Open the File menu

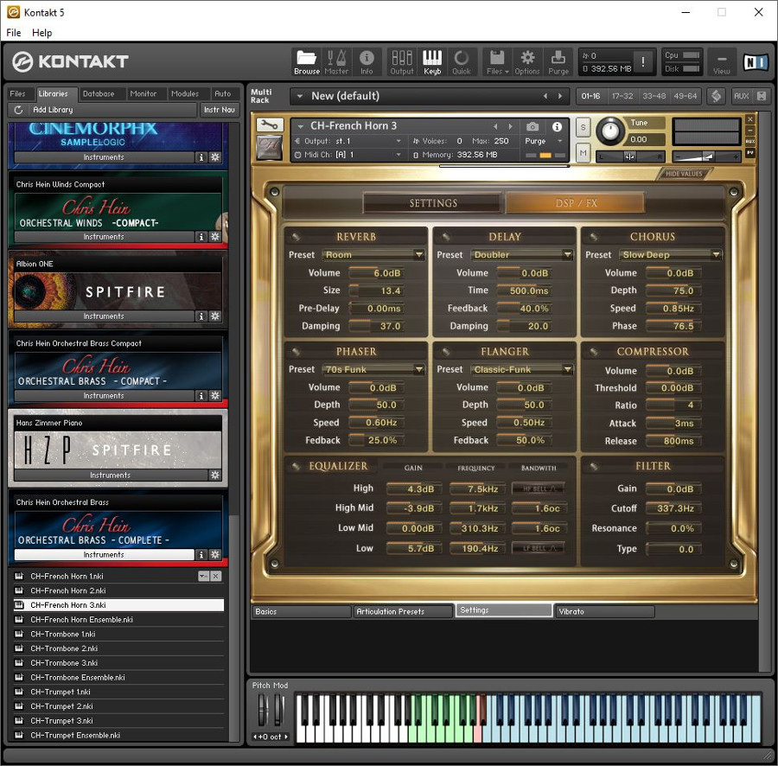[13, 33]
